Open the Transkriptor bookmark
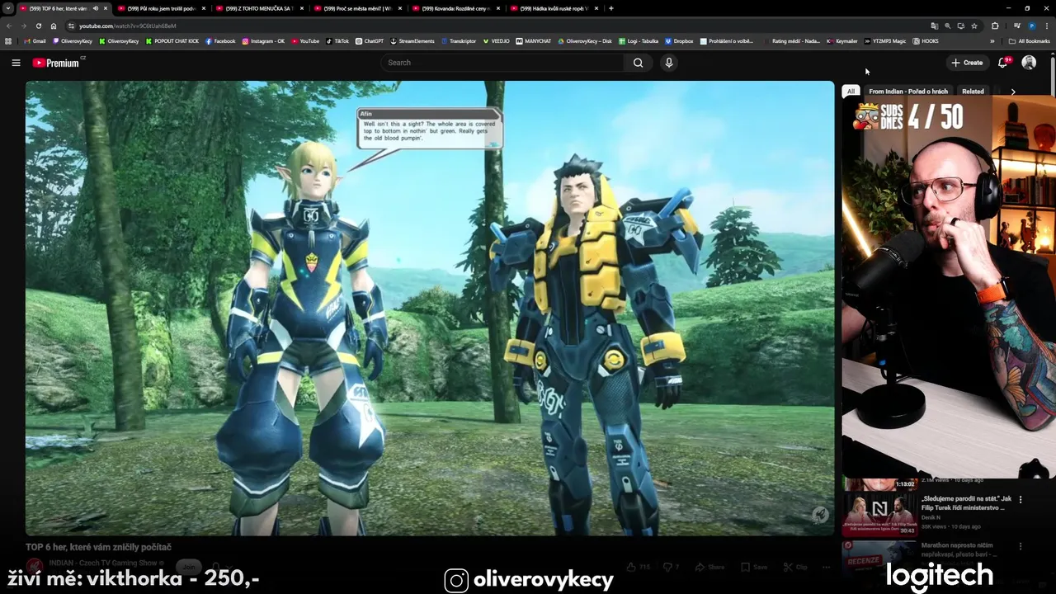The width and height of the screenshot is (1056, 594). pyautogui.click(x=459, y=40)
